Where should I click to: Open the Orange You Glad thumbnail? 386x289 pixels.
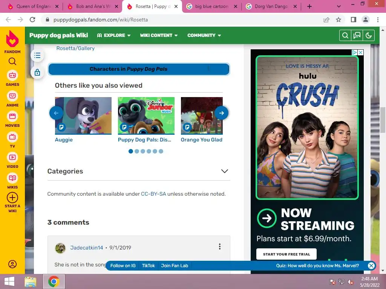click(x=202, y=116)
